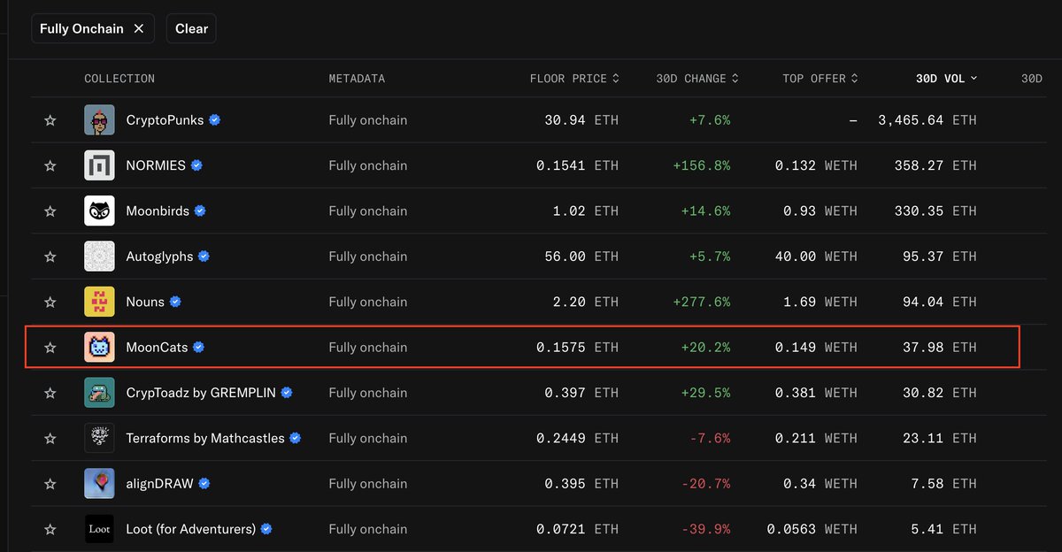Viewport: 1062px width, 552px height.
Task: Open Loot (for Adventurers) name link
Action: [191, 530]
